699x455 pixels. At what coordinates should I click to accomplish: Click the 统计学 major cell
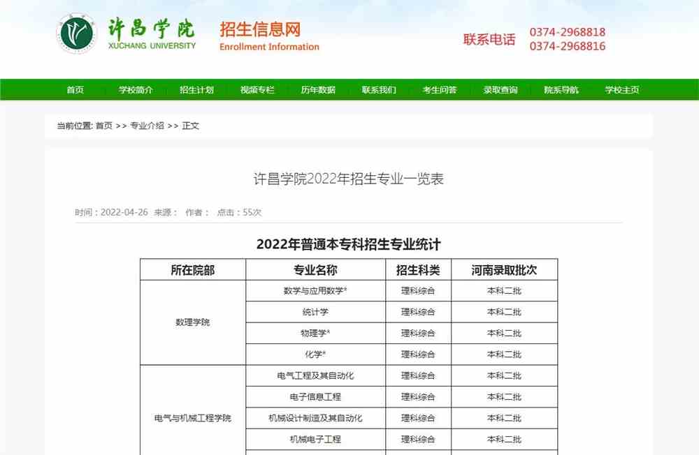[315, 312]
